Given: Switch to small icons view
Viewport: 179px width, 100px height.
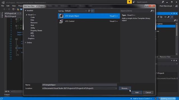Looking at the screenshot, I should (89, 11).
